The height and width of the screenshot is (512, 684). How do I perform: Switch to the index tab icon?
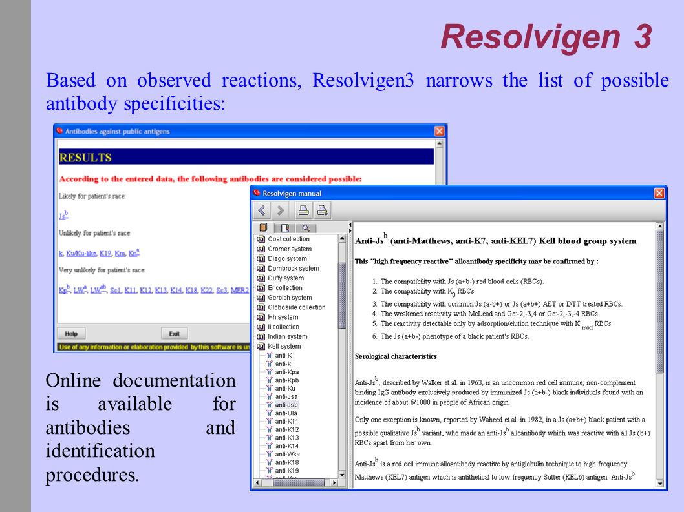coord(285,228)
